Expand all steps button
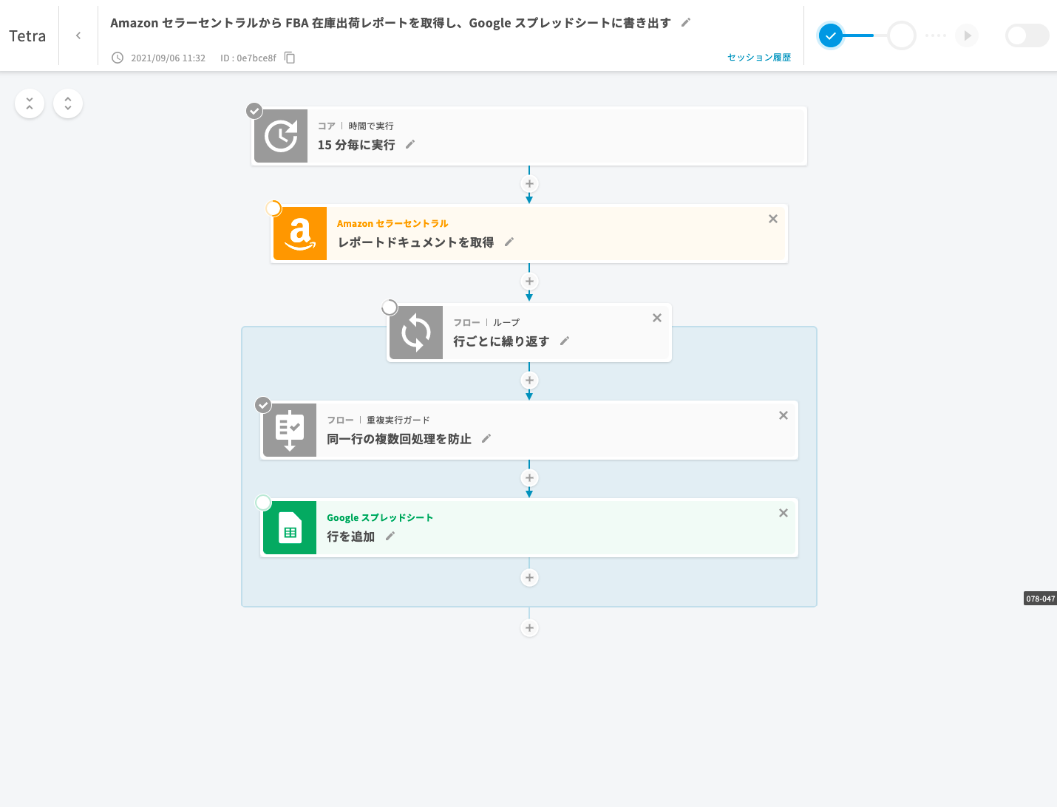1057x807 pixels. (68, 104)
